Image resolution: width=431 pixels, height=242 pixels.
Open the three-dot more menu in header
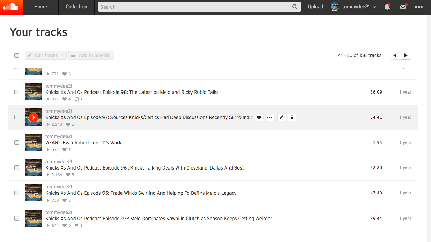point(419,7)
